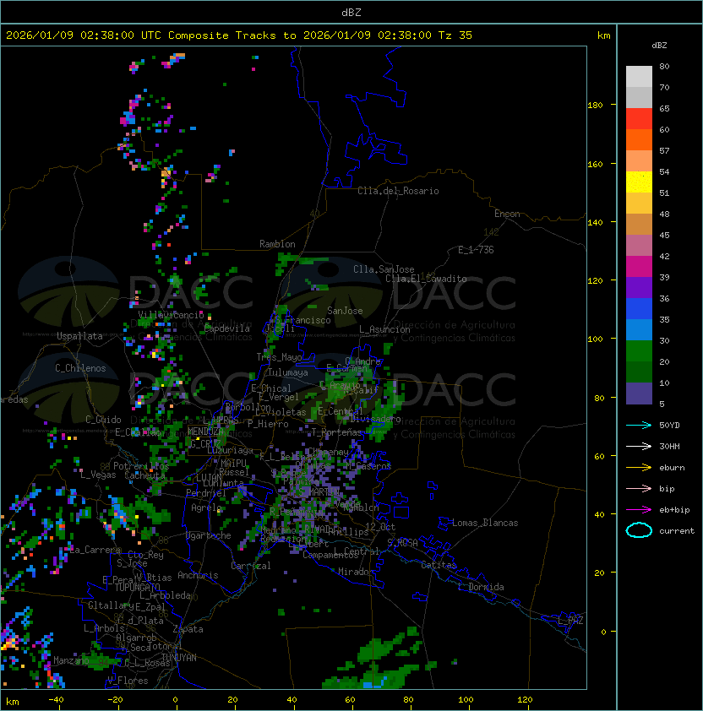Click the 'L_Dormida' map label

pyautogui.click(x=481, y=587)
